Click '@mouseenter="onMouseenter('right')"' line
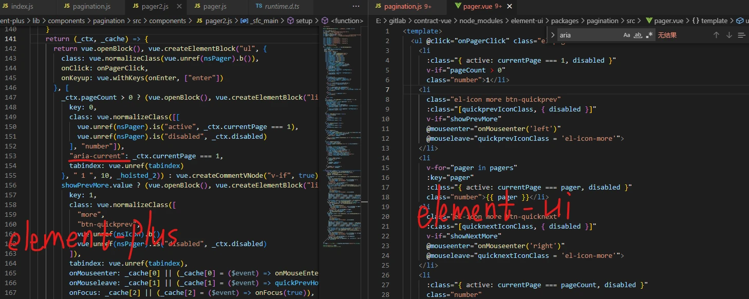The width and height of the screenshot is (749, 299). click(x=496, y=246)
